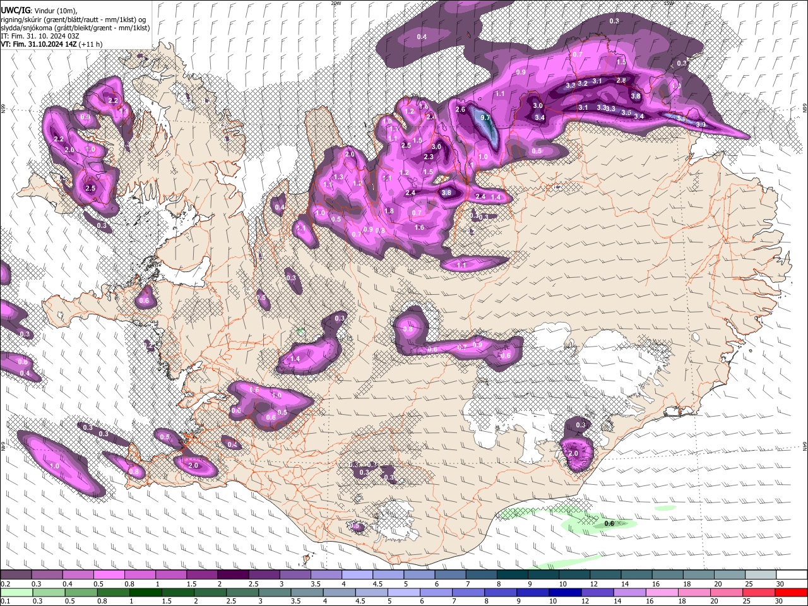Click the 0.6 label in the green offshore rain area
The width and height of the screenshot is (808, 606).
click(x=609, y=523)
